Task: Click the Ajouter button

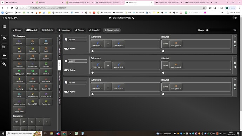Action: click(80, 30)
